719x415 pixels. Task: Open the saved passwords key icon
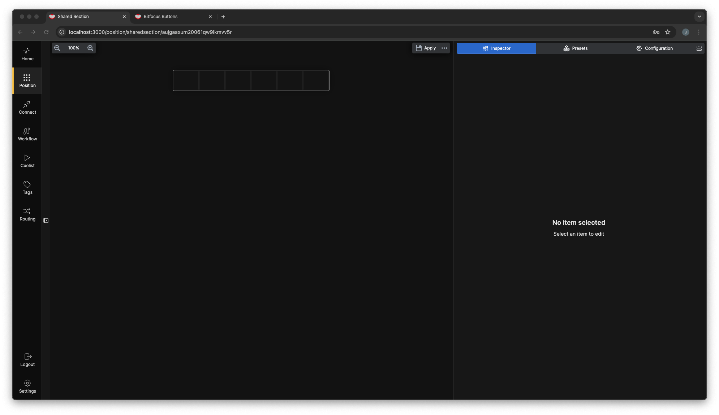656,32
